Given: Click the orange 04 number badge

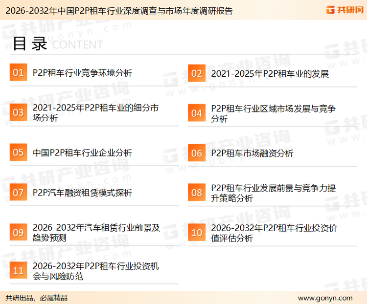Looking at the screenshot, I should [197, 113].
